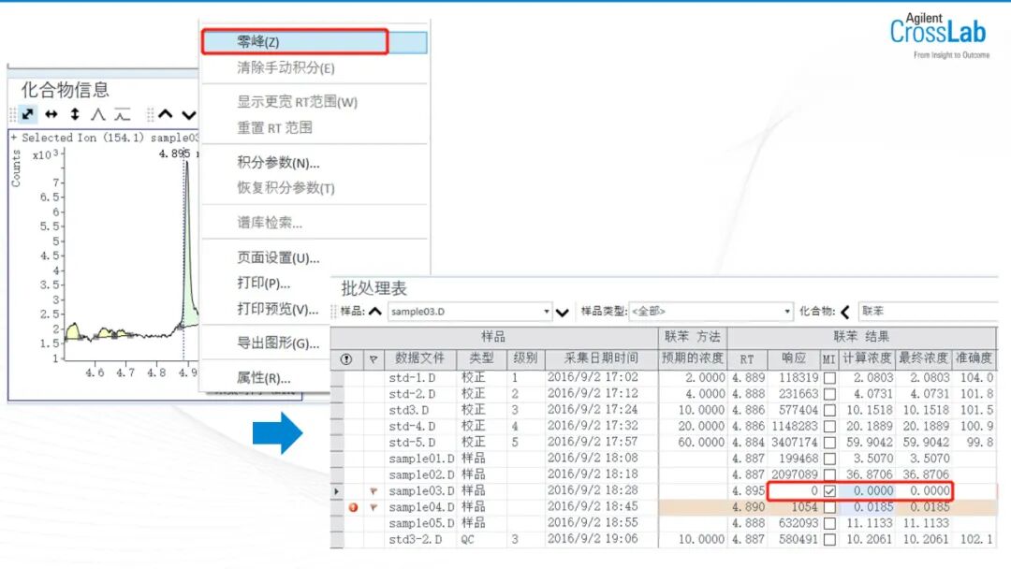Click the Agilent CrossLab logo
This screenshot has height=569, width=1011.
pyautogui.click(x=940, y=30)
